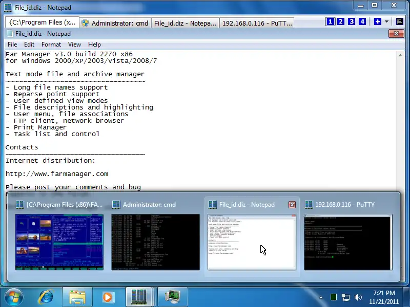Click shield icon on Administrator: cmd tab
The height and width of the screenshot is (307, 410).
85,23
